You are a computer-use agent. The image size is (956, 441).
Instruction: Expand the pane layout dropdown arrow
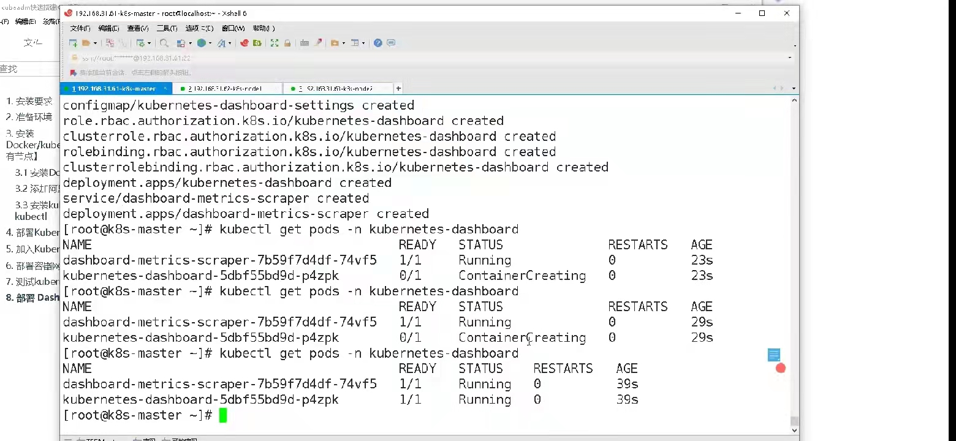363,43
